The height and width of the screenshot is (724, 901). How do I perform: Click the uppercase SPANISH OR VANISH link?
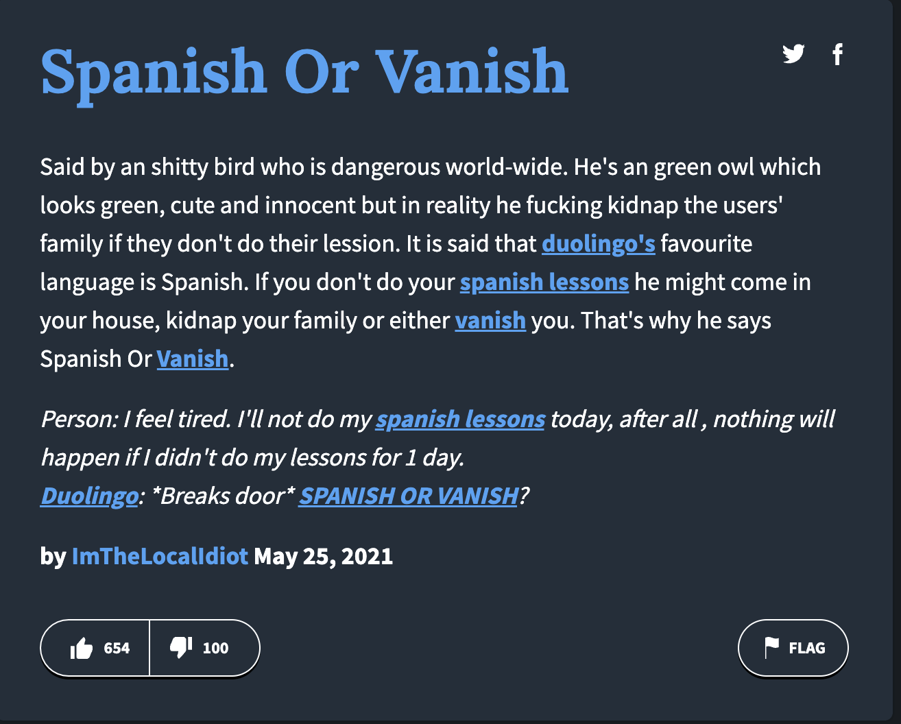coord(409,496)
